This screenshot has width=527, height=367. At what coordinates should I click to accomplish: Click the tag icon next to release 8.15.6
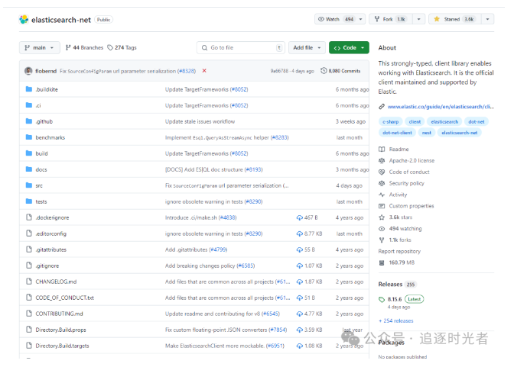click(x=382, y=299)
